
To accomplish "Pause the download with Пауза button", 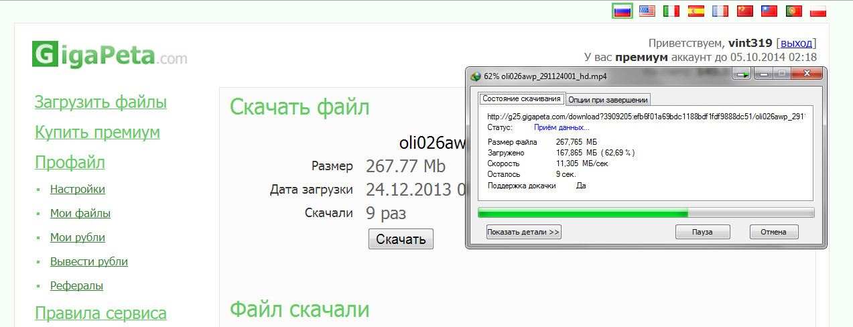I will 702,232.
